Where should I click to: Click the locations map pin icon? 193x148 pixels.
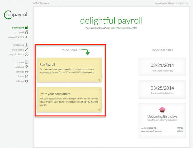pyautogui.click(x=27, y=67)
